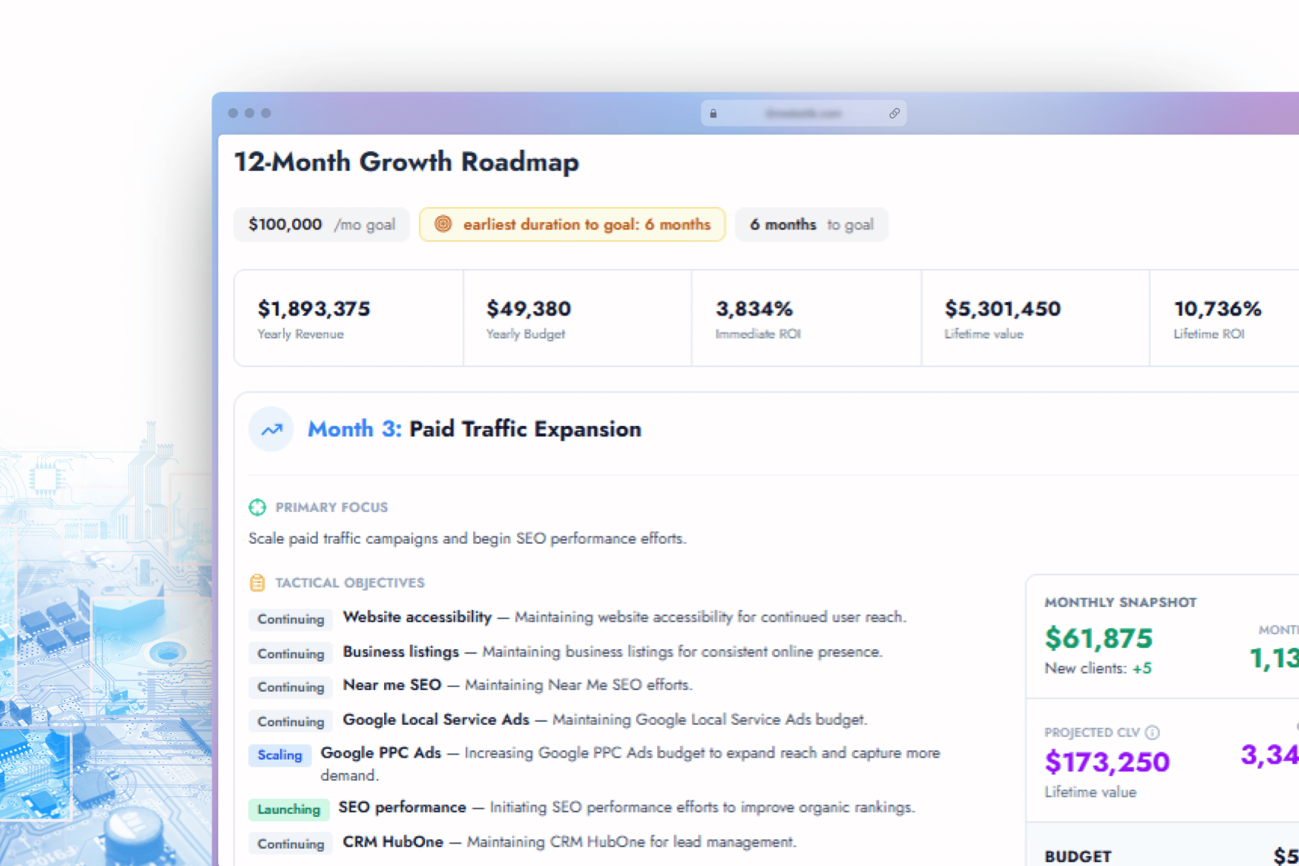Click the "Near me SEO" objective title
Image resolution: width=1299 pixels, height=866 pixels.
click(x=392, y=685)
